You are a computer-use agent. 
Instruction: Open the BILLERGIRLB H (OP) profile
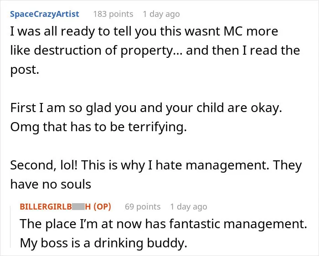(66, 207)
